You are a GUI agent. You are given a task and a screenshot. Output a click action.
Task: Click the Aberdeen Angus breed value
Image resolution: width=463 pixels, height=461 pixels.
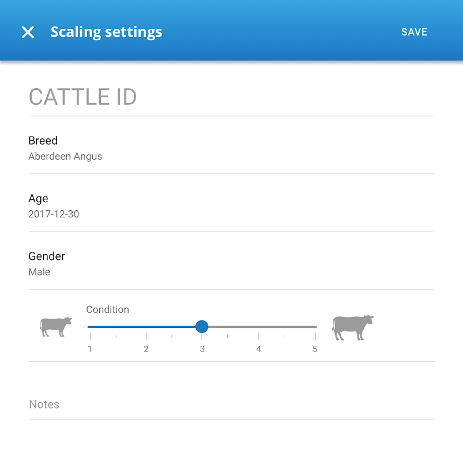point(65,156)
